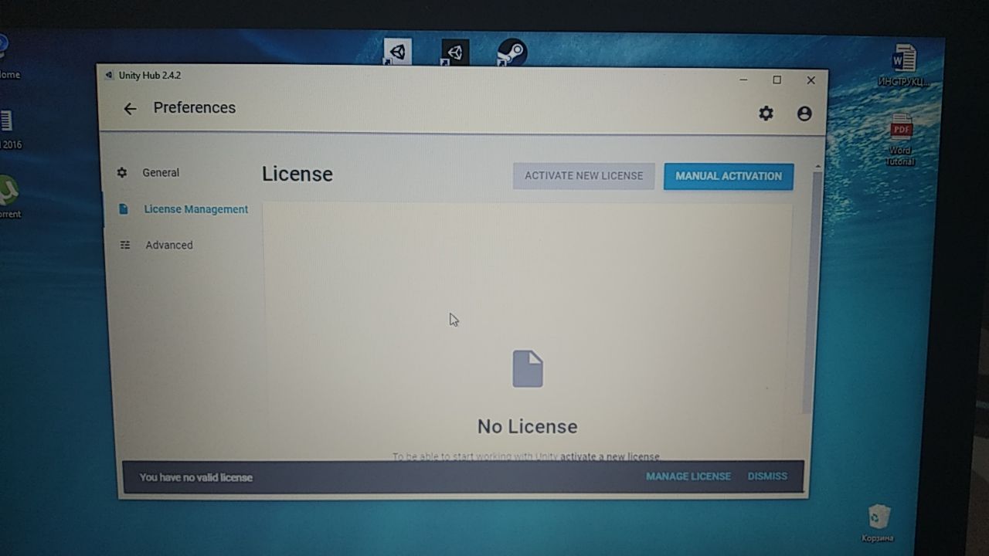This screenshot has width=989, height=556.
Task: Select the General preferences tab
Action: 161,173
